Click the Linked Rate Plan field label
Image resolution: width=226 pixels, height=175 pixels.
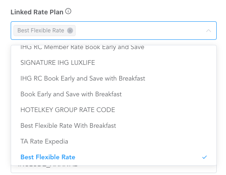pyautogui.click(x=37, y=12)
